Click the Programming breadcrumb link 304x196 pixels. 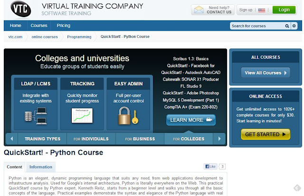79,37
